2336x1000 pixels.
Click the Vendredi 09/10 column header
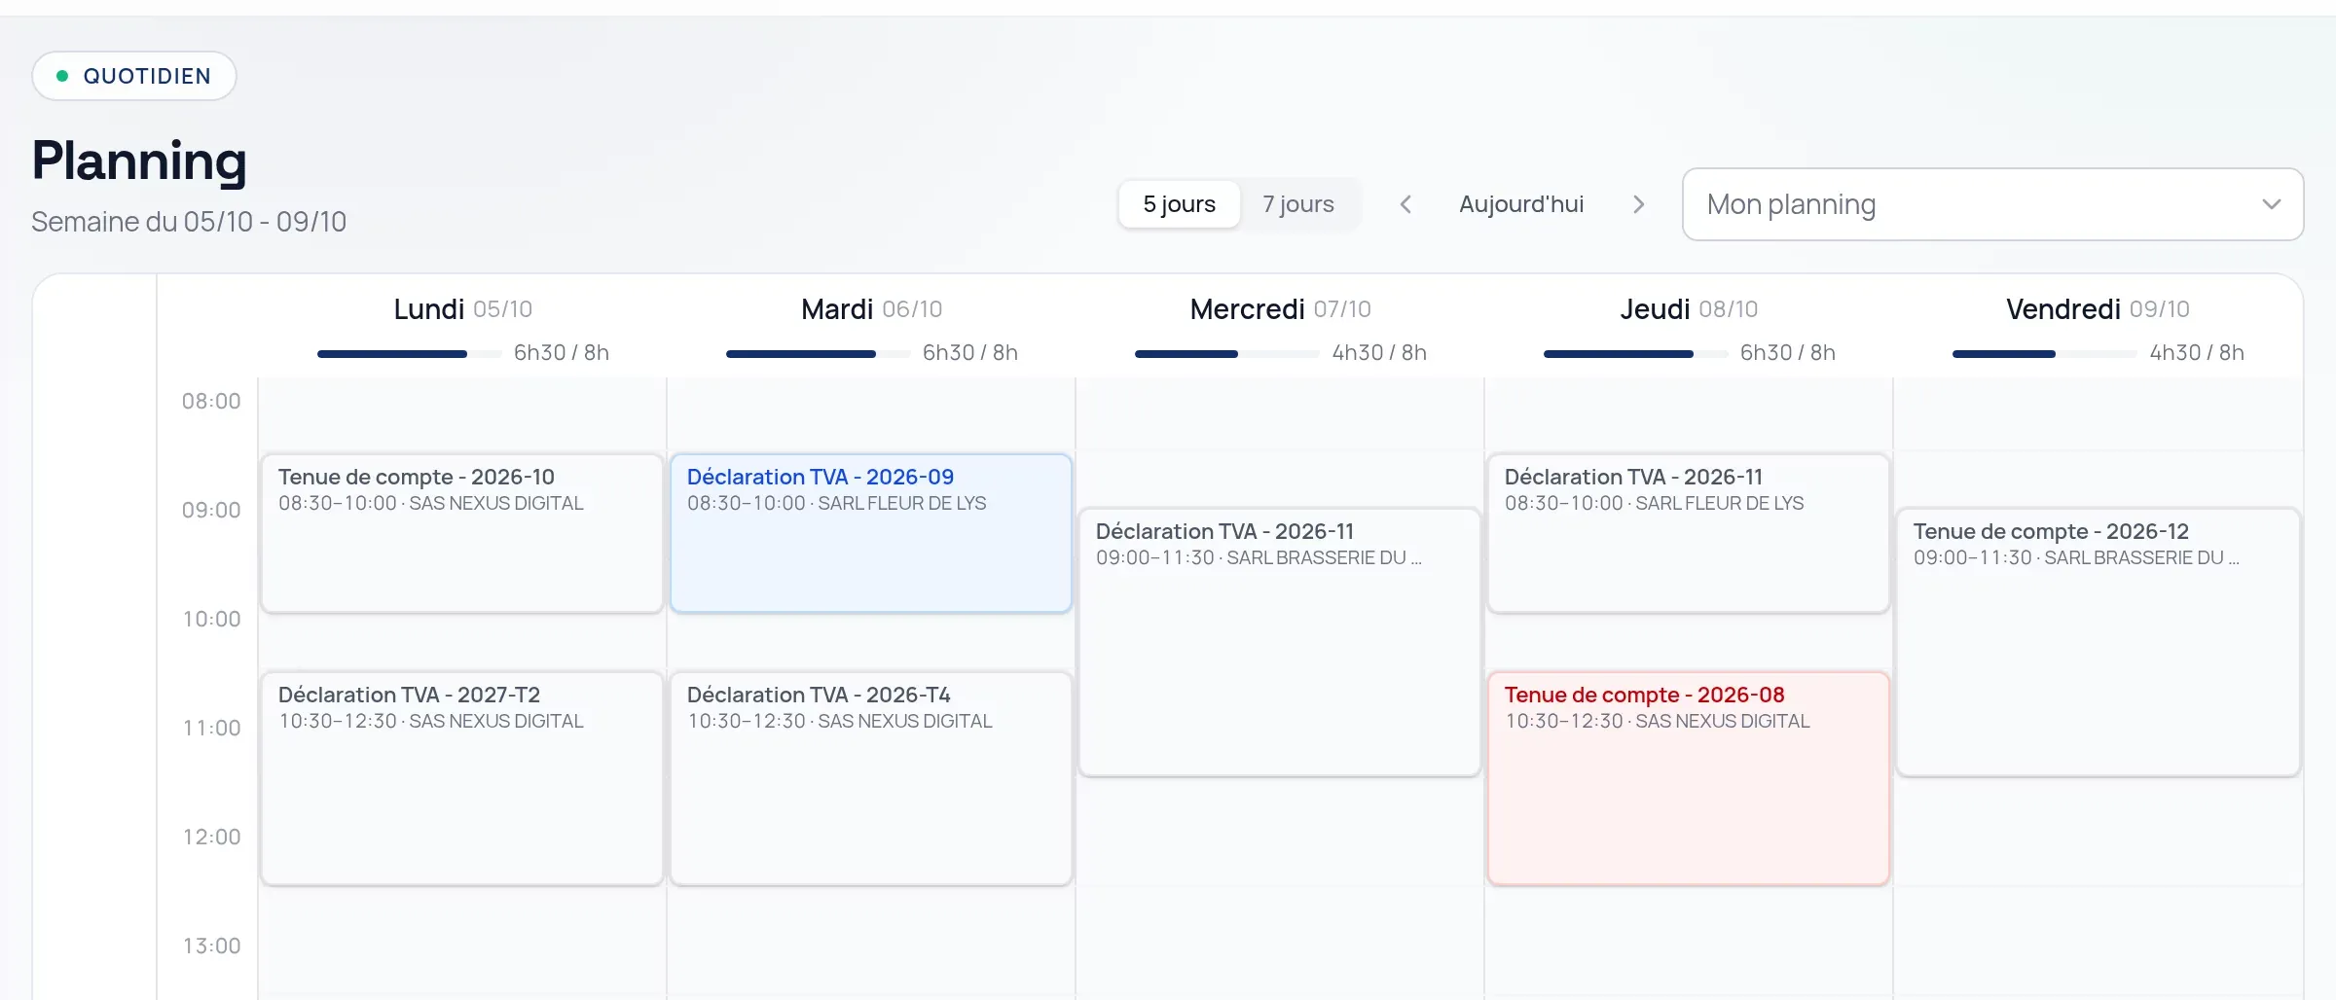coord(2098,309)
